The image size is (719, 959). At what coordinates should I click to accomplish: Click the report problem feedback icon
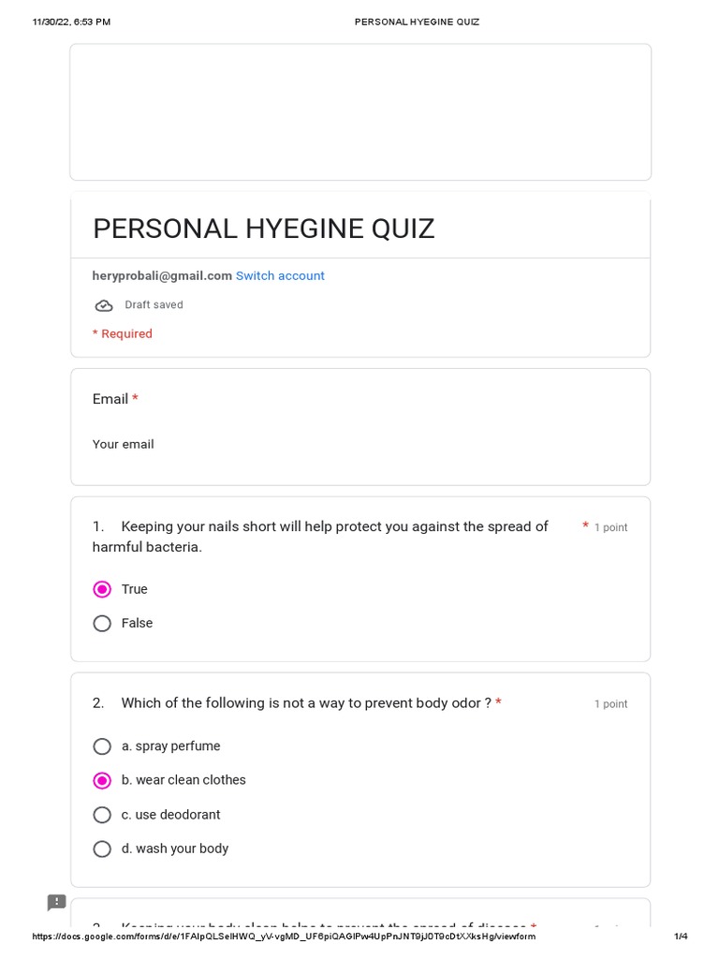pyautogui.click(x=57, y=902)
